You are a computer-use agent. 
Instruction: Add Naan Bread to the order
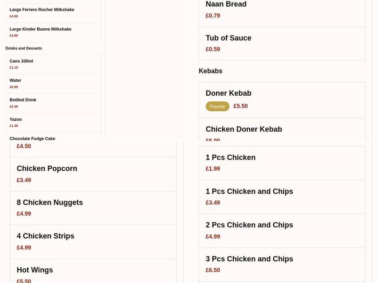[226, 4]
